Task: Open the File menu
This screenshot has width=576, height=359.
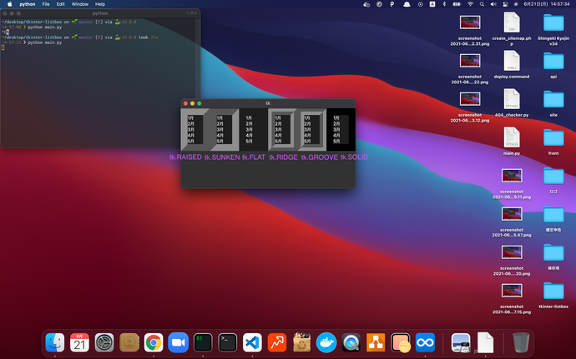Action: 46,4
